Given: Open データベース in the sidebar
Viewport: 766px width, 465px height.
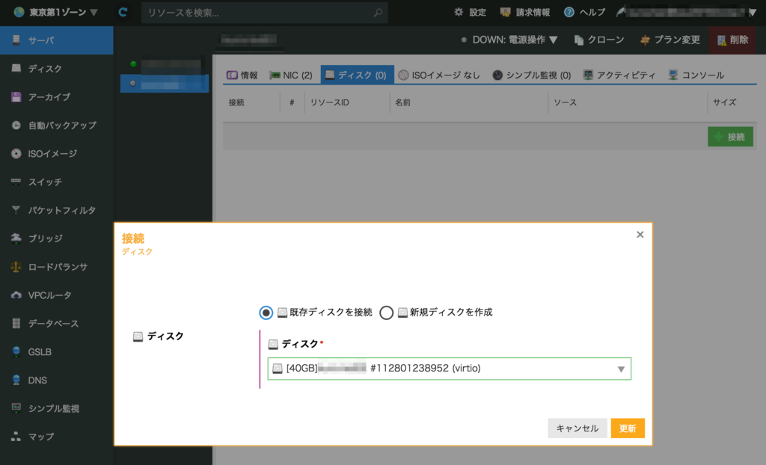Looking at the screenshot, I should [57, 324].
